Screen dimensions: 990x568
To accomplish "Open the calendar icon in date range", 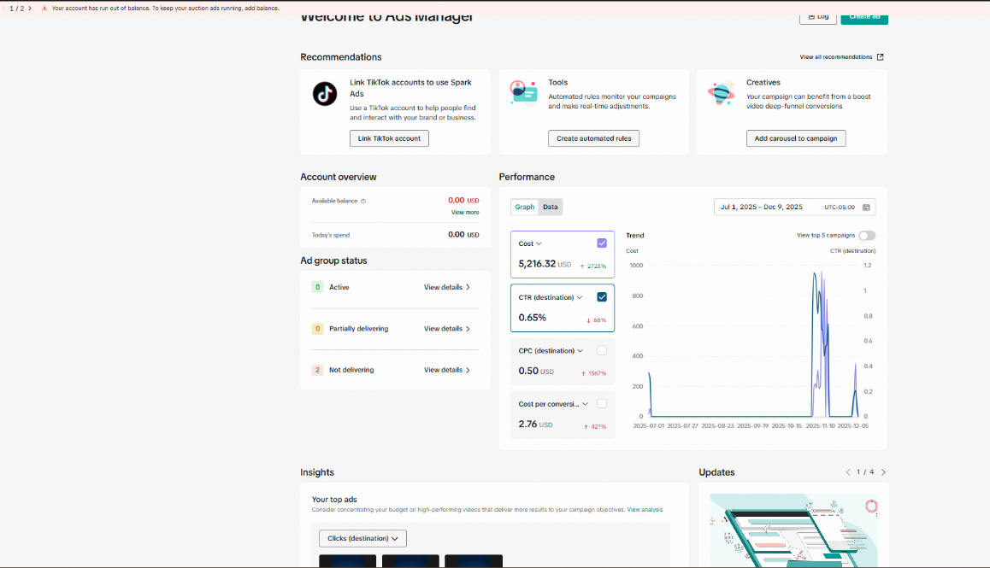I will click(866, 207).
